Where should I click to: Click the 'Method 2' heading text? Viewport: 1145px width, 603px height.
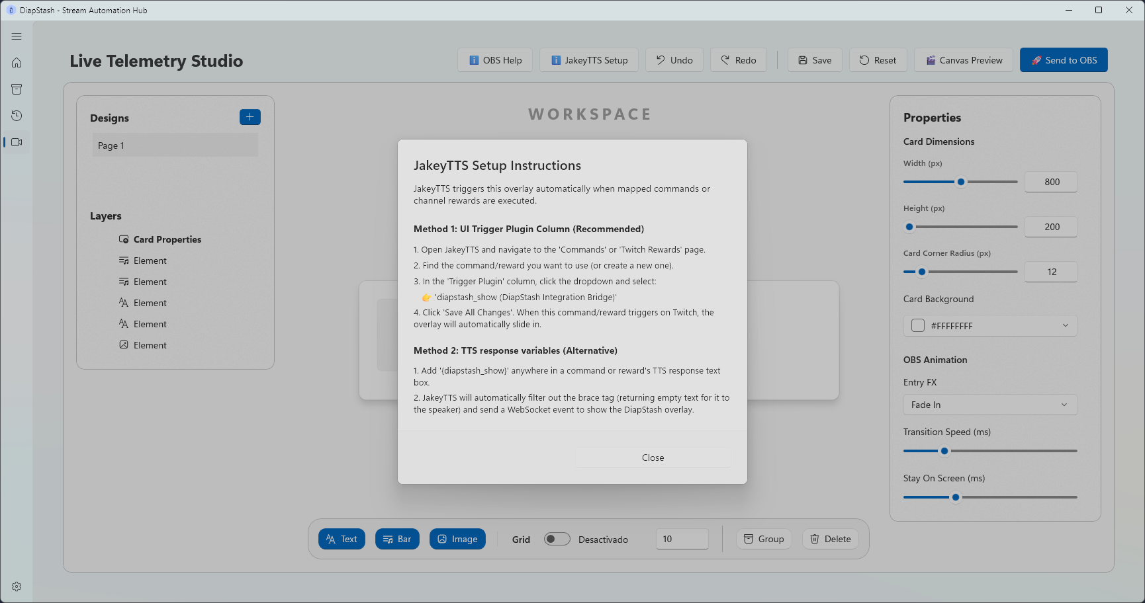point(516,350)
